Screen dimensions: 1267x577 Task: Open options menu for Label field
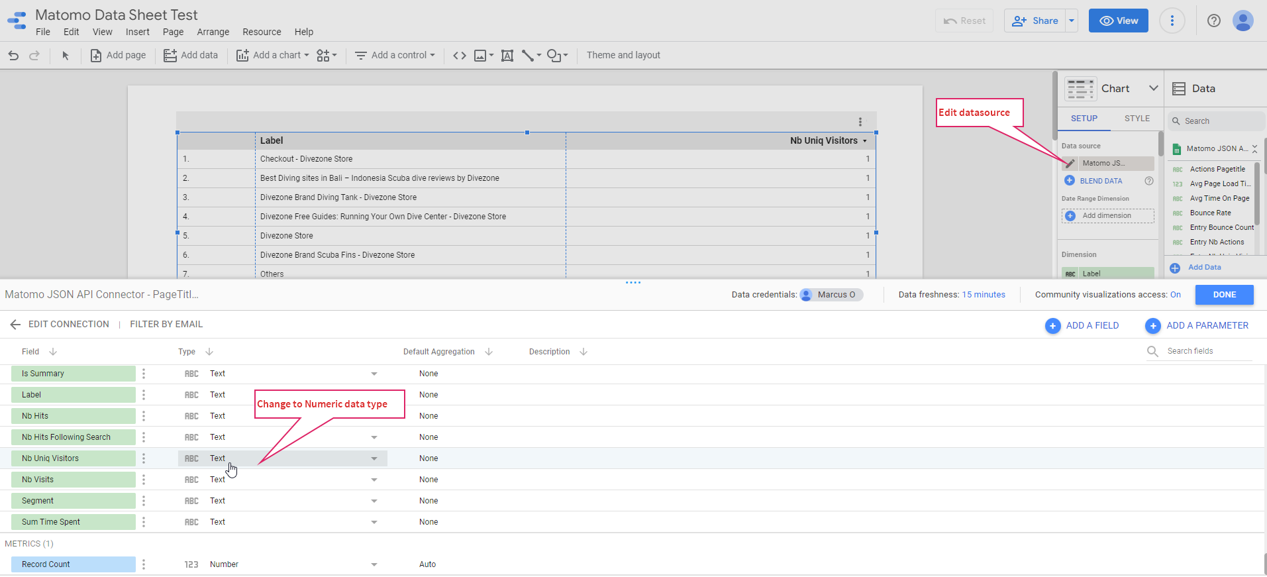pos(144,395)
